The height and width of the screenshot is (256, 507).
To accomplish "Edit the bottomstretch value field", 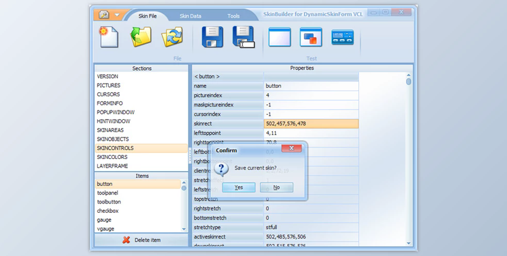I will pyautogui.click(x=311, y=218).
